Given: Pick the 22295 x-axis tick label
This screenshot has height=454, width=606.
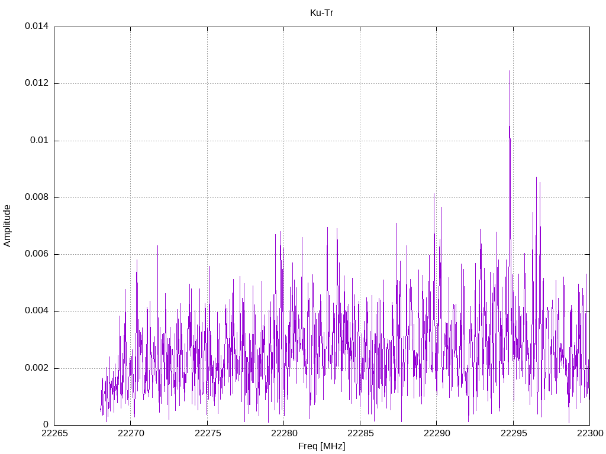Looking at the screenshot, I should point(513,434).
